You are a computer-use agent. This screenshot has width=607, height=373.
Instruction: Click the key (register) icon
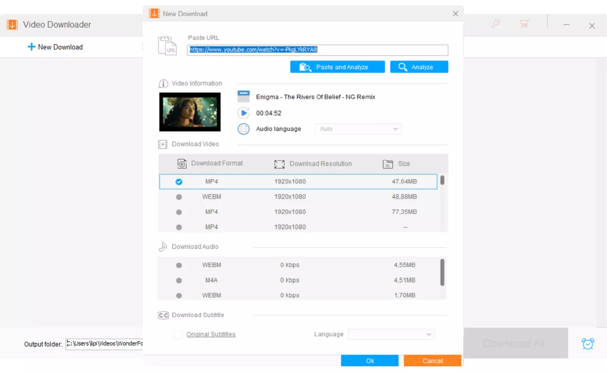496,24
